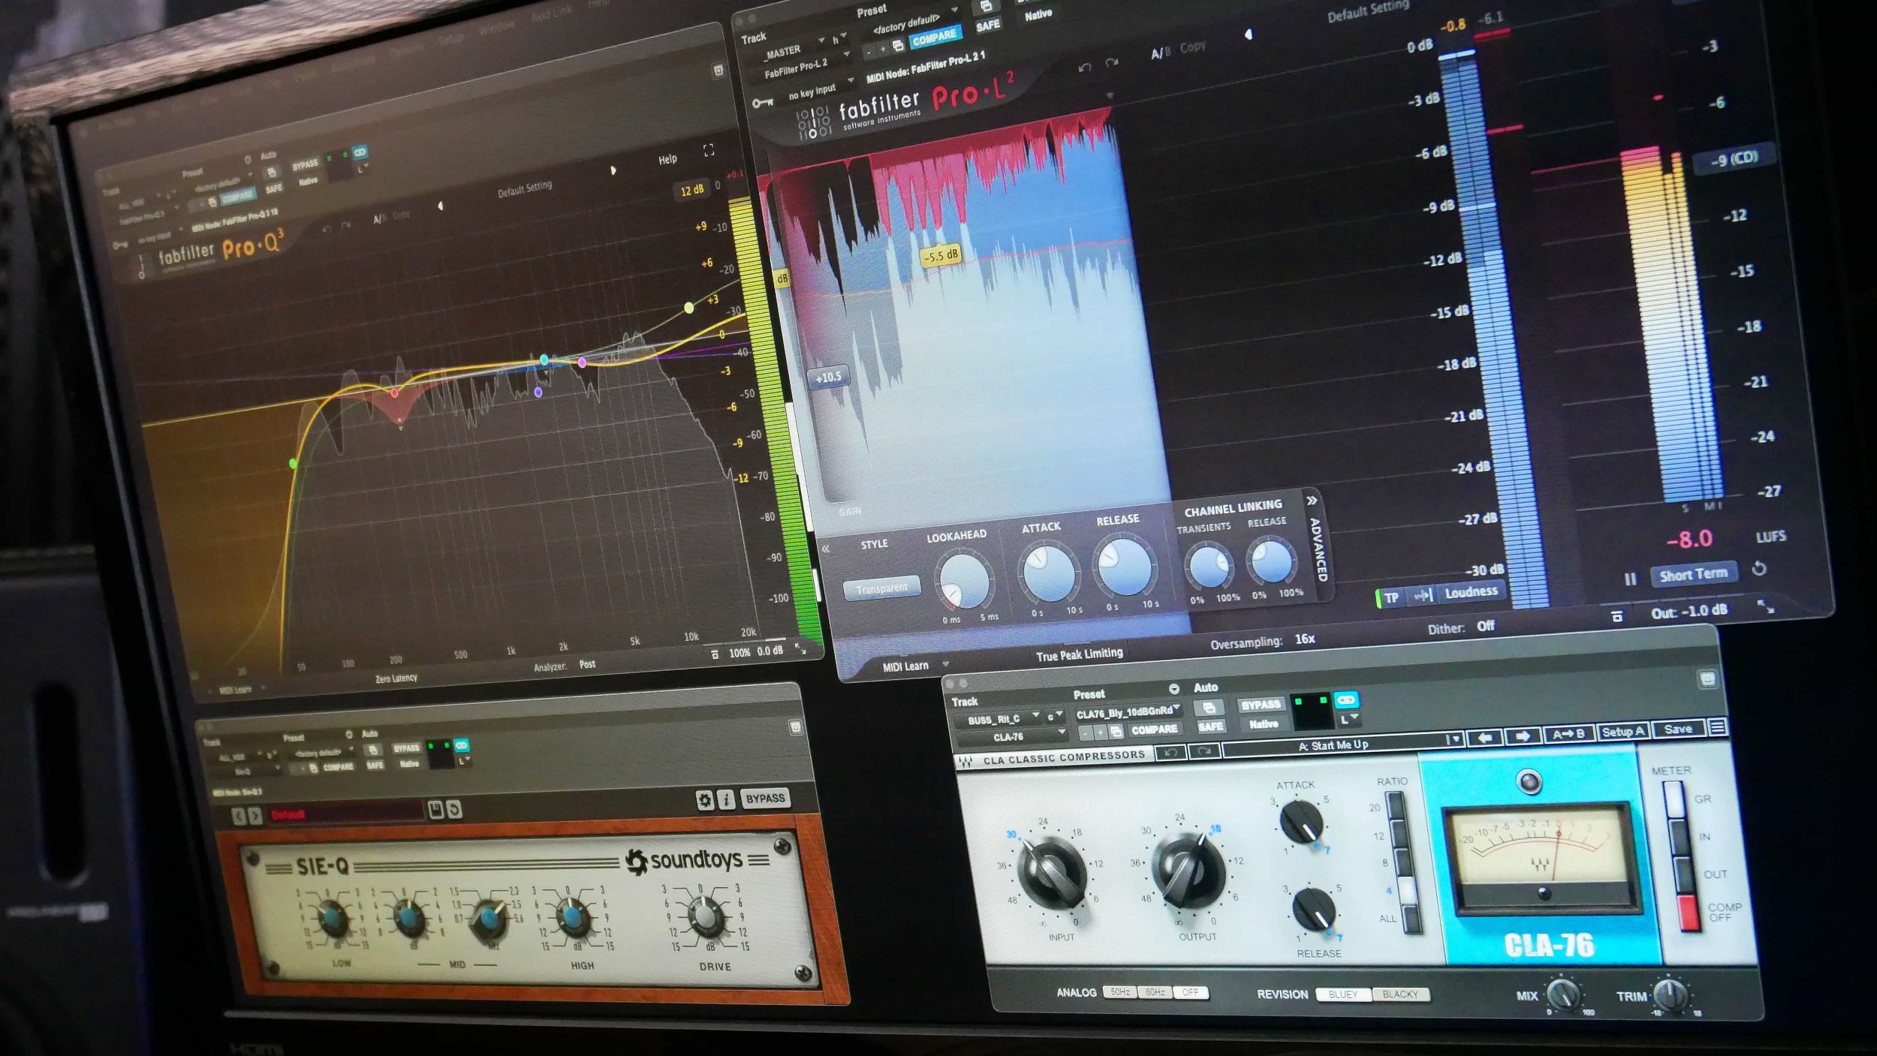Click COMPARE in the CLA-76 window
1877x1056 pixels.
click(1154, 730)
